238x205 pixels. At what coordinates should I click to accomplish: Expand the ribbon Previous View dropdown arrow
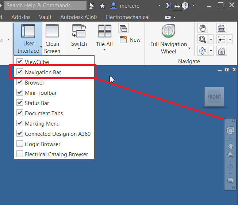tap(230, 40)
